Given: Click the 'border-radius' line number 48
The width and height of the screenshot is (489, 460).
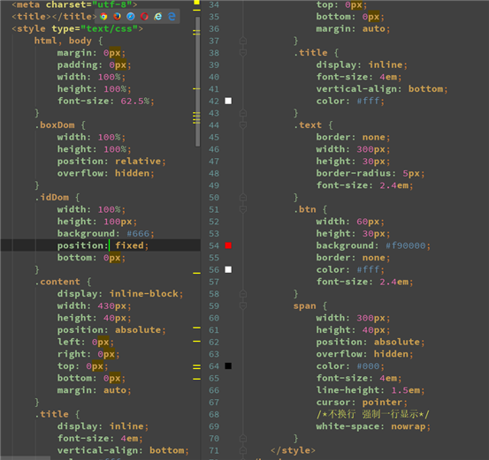Looking at the screenshot, I should point(214,173).
